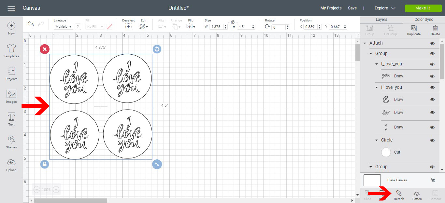
Task: Collapse the Circle layer
Action: (377, 140)
